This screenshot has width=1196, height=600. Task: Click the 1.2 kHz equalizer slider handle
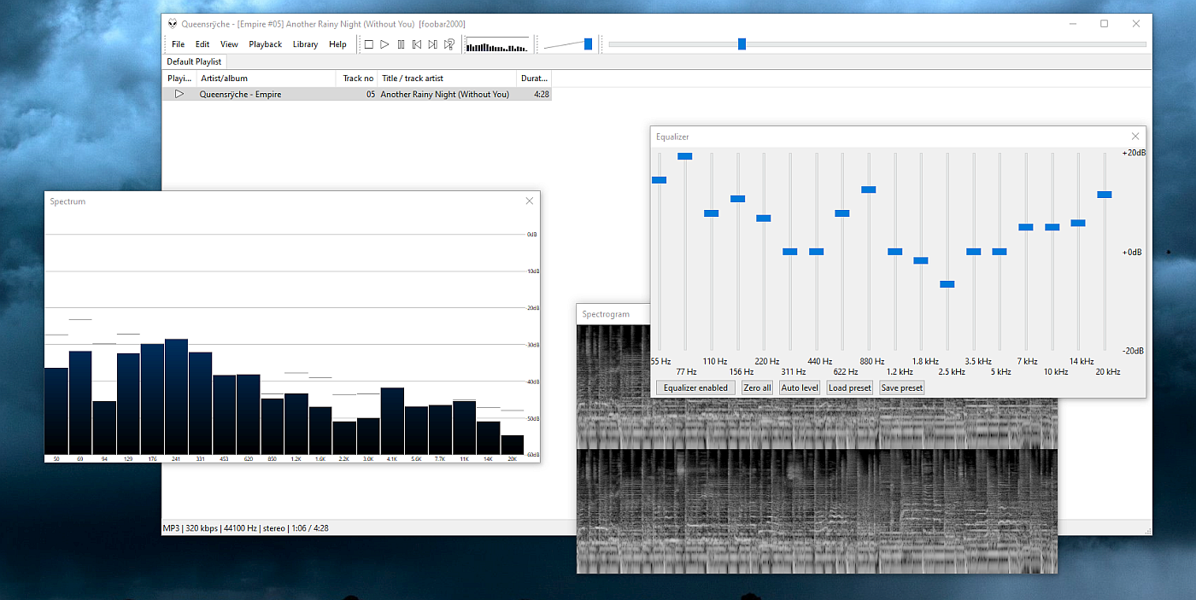(x=895, y=252)
